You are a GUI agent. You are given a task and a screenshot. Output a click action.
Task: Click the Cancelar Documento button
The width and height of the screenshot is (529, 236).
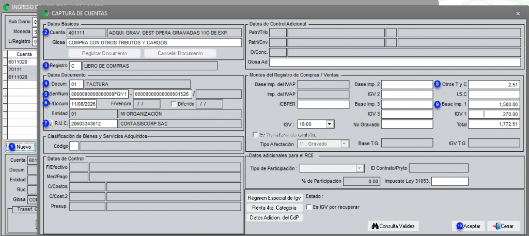(x=180, y=54)
